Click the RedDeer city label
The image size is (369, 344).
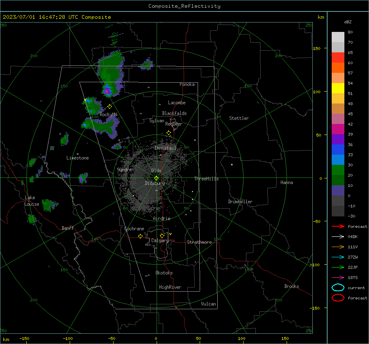[174, 124]
